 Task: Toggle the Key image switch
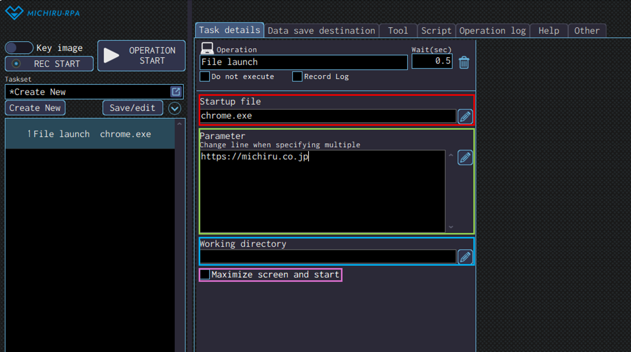(19, 48)
